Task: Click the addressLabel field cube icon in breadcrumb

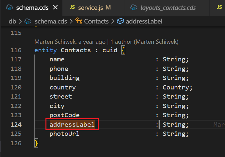Action: tap(120, 21)
